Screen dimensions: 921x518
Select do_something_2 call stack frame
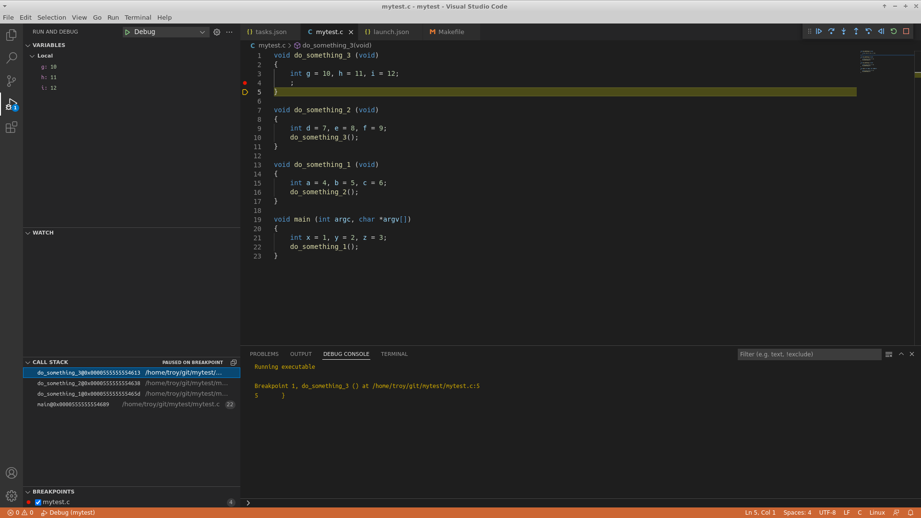[x=131, y=384]
